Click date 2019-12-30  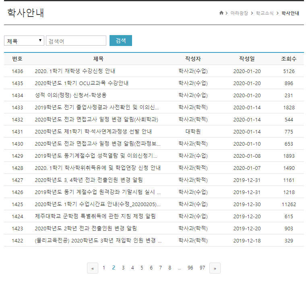247,205
